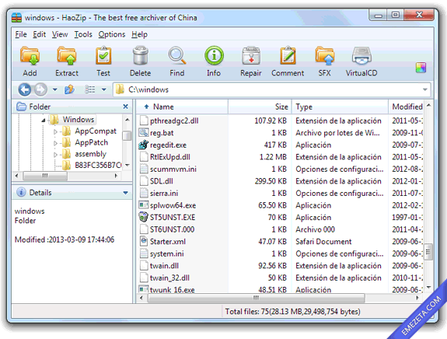Open the Find magnifier tool
Viewport: 447px width, 339px height.
177,56
